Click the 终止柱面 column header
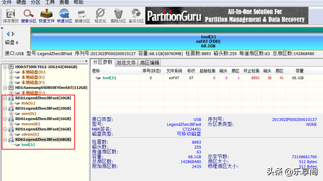 [x=251, y=71]
